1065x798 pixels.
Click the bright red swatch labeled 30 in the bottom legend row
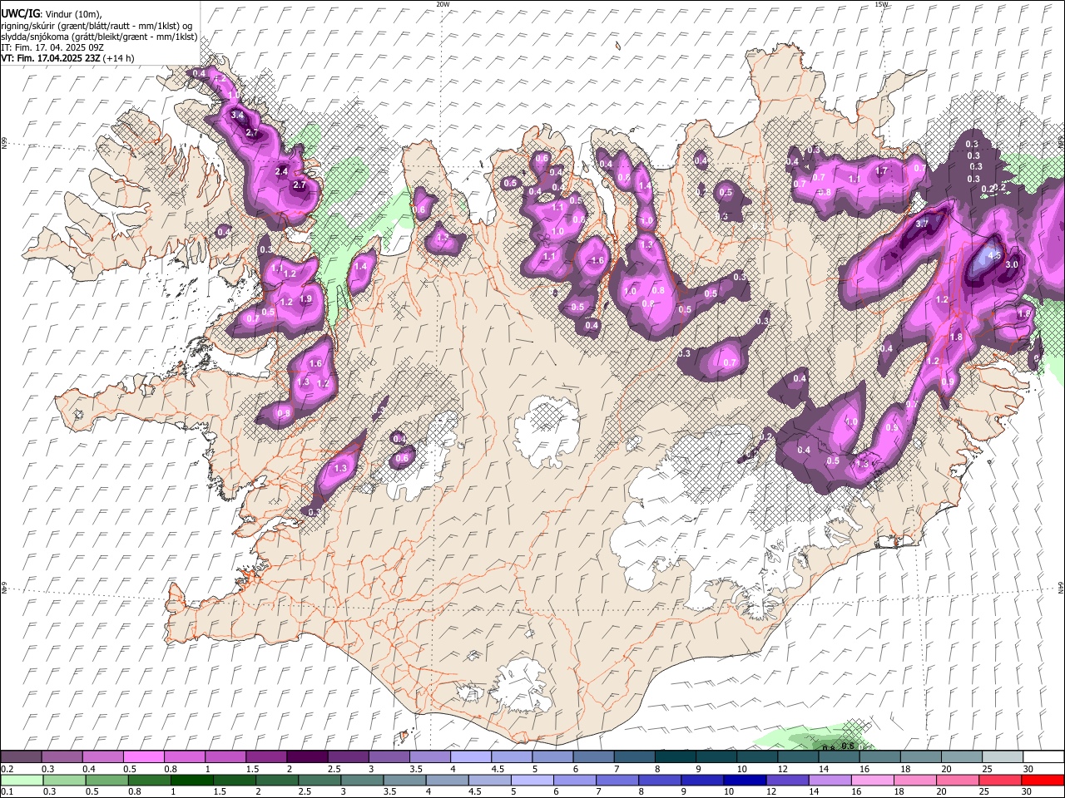(1042, 781)
